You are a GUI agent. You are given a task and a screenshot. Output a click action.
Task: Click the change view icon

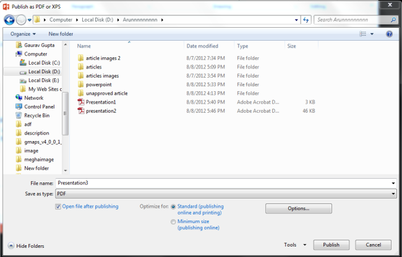coord(363,34)
